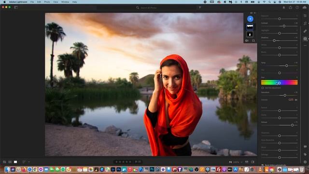Click the square icon beside the overlay toggle
Image resolution: width=309 pixels, height=174 pixels.
coord(253,41)
